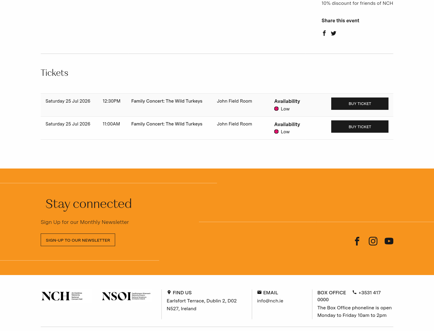Screen dimensions: 434x331
Task: Share this event on Twitter
Action: click(x=333, y=33)
